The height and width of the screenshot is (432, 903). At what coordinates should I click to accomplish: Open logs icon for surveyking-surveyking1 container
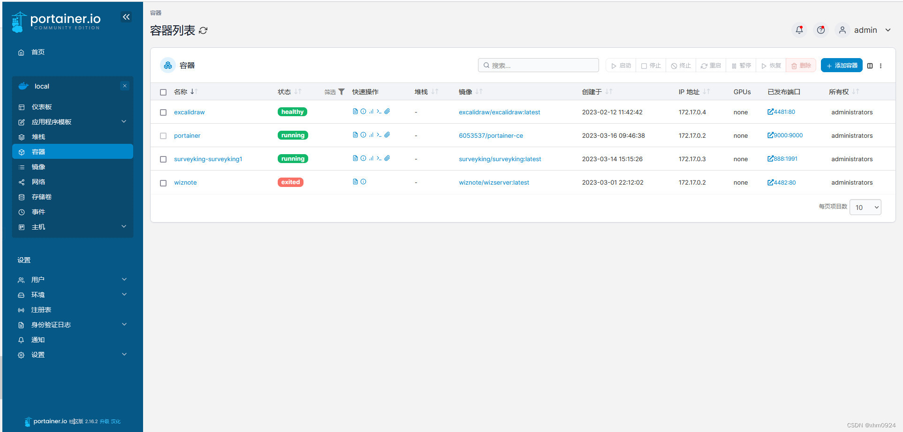click(x=355, y=158)
